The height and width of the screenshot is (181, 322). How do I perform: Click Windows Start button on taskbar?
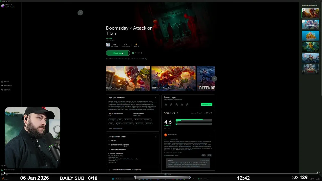click(113, 179)
